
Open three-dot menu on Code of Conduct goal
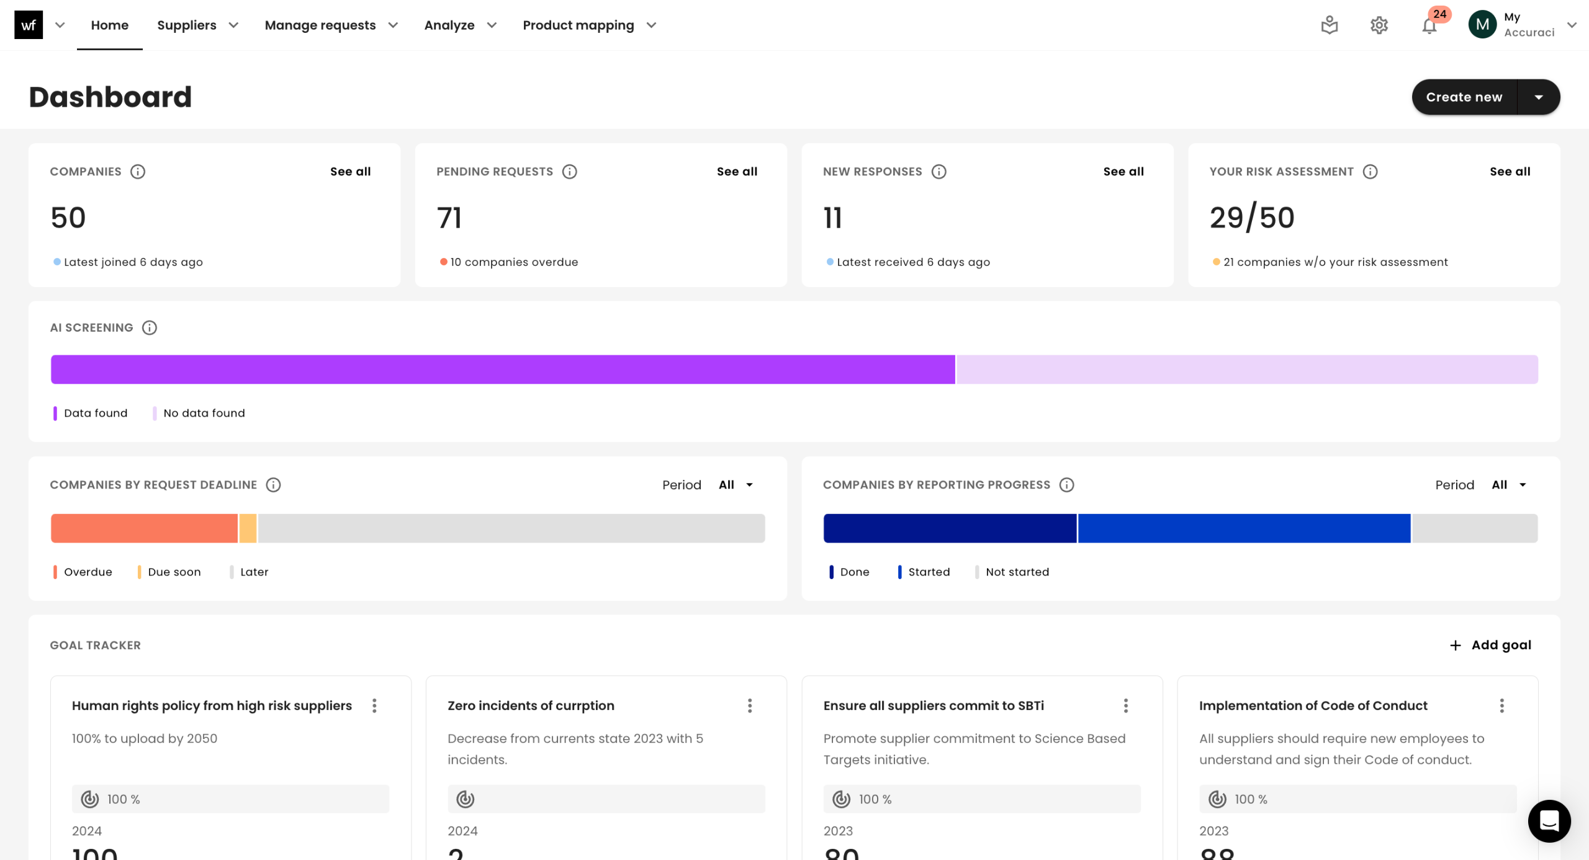[x=1501, y=706]
